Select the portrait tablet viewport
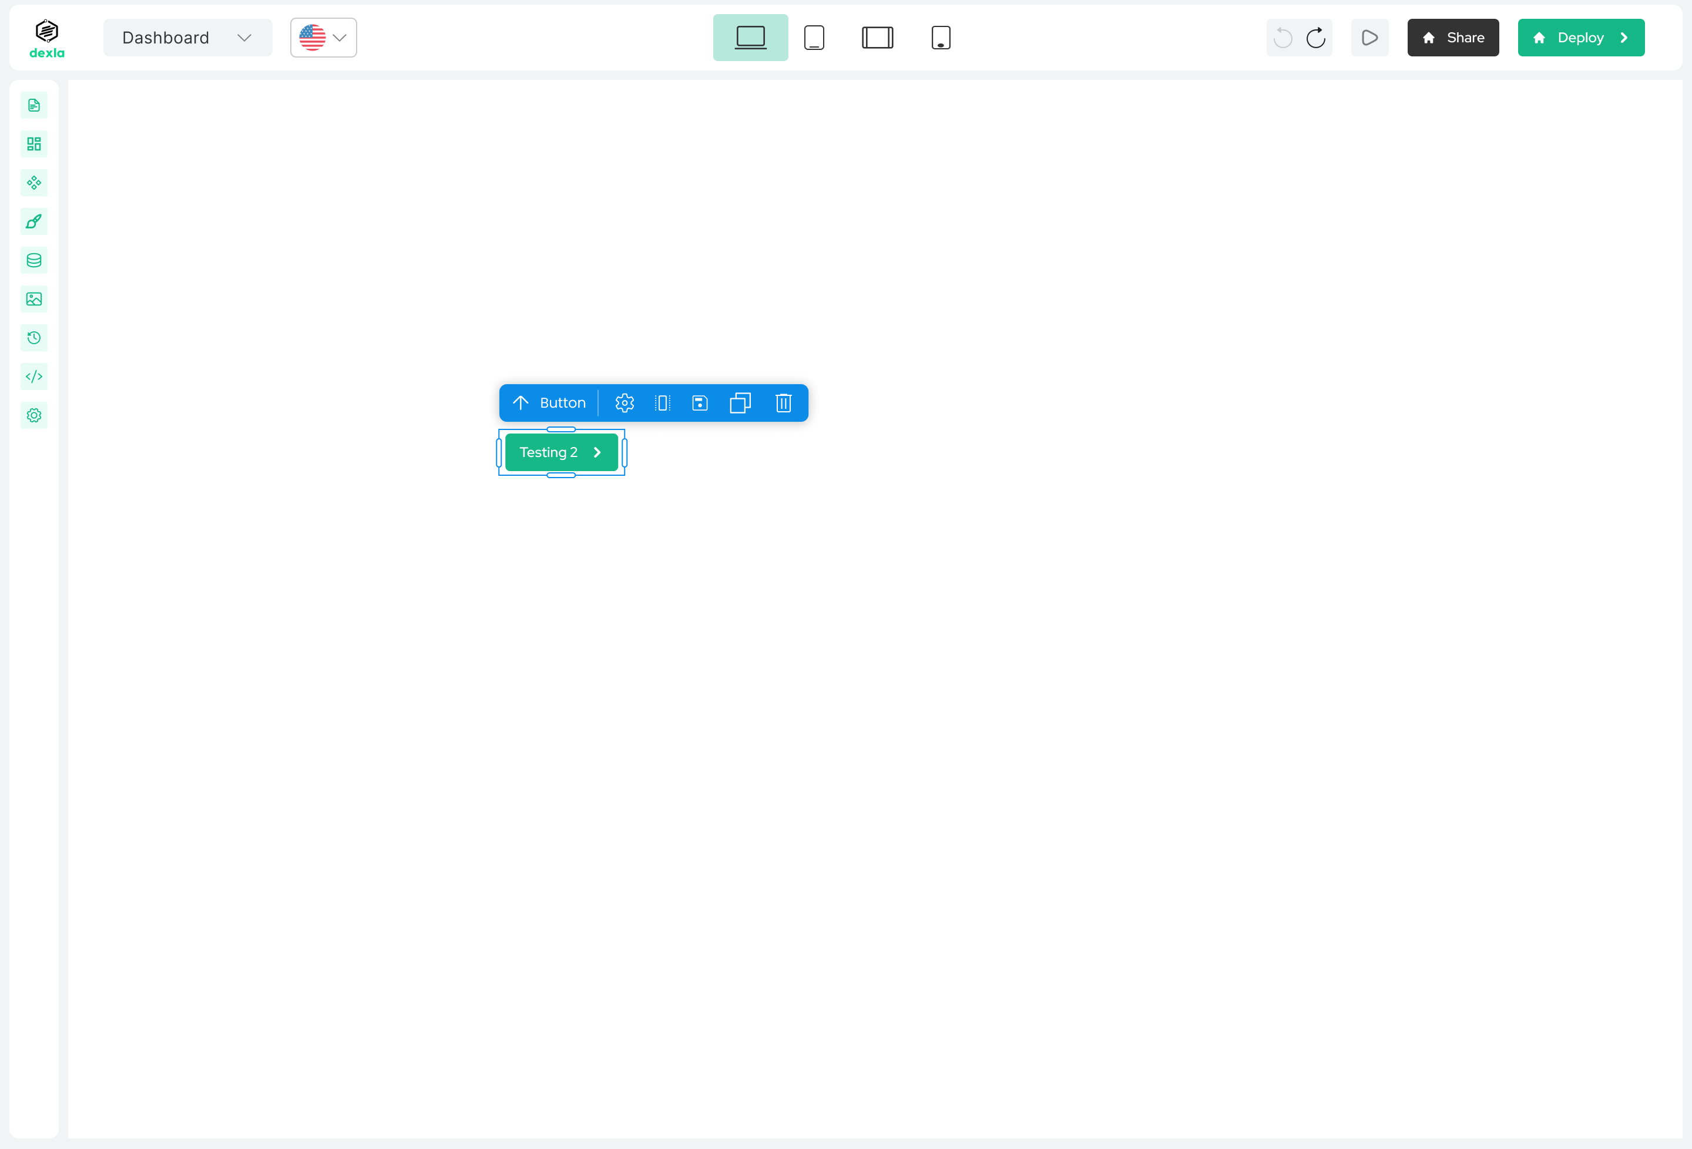The height and width of the screenshot is (1149, 1692). pyautogui.click(x=814, y=38)
